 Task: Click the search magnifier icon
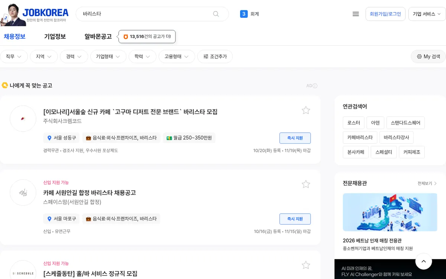pos(216,14)
